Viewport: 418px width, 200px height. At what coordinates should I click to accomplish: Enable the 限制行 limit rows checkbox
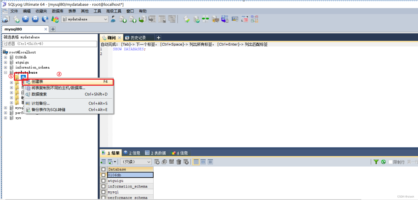pyautogui.click(x=391, y=162)
